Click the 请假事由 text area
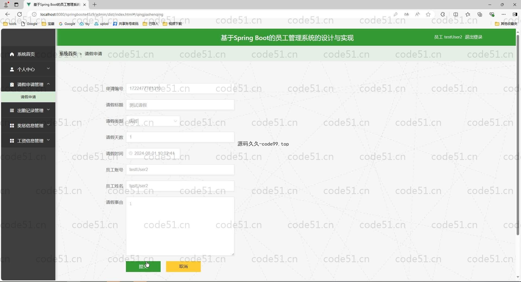The image size is (521, 282). [x=180, y=226]
